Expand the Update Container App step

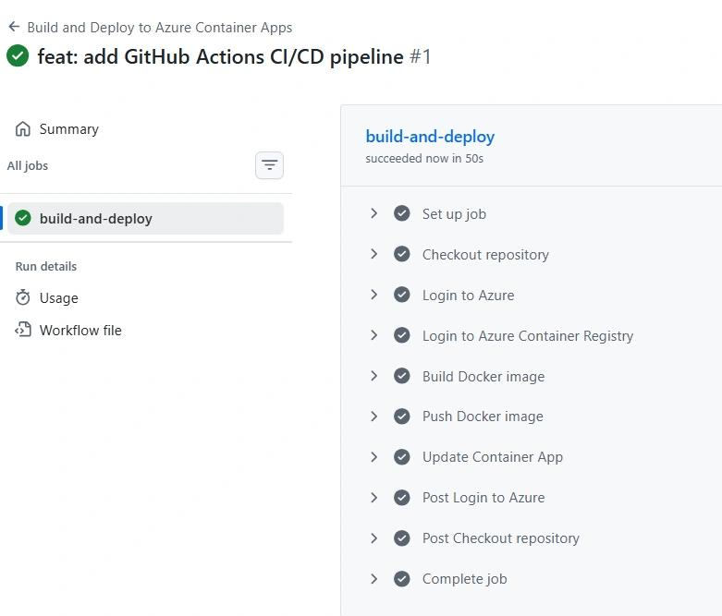click(x=373, y=457)
